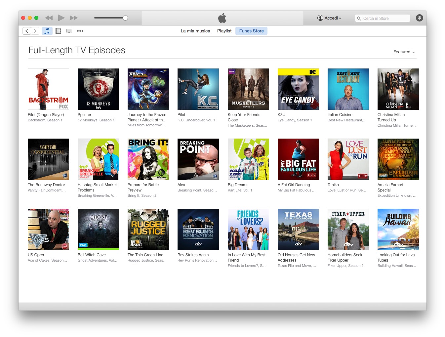Viewport: 445px width, 337px height.
Task: Open the Ghost Adventures artwork thumbnail
Action: pos(98,229)
